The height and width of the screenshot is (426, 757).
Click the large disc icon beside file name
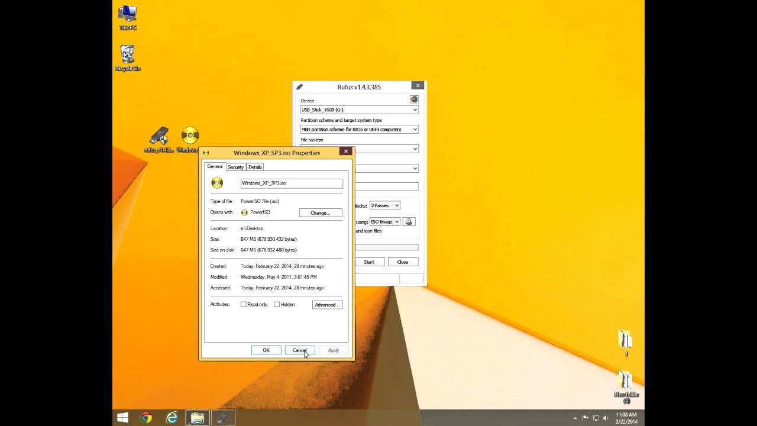[x=217, y=183]
